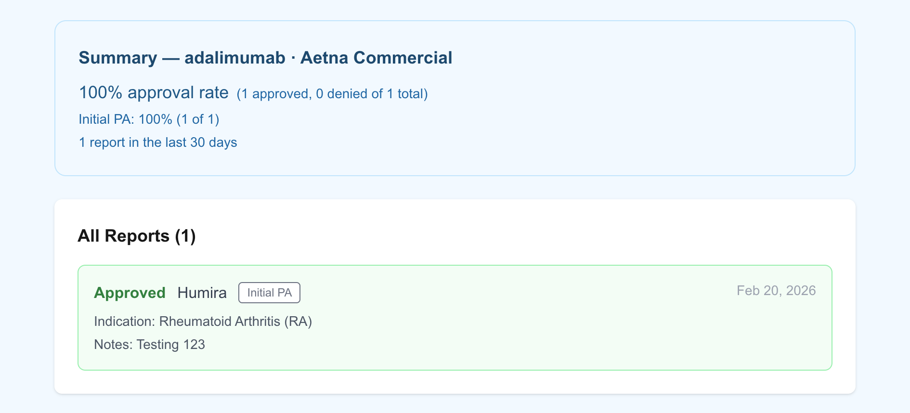Click Aetna Commercial in the summary heading
Screen dimensions: 910x413
[376, 58]
